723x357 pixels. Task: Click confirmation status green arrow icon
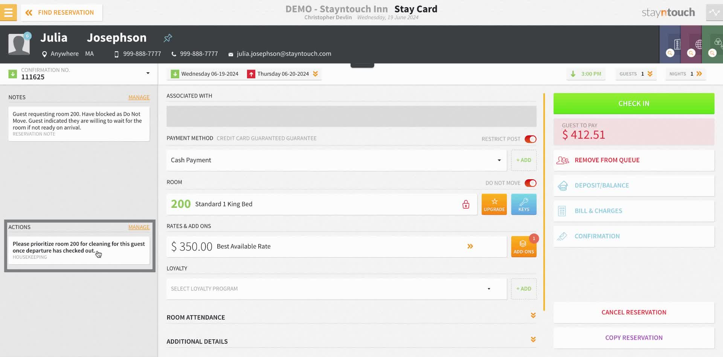[x=13, y=74]
